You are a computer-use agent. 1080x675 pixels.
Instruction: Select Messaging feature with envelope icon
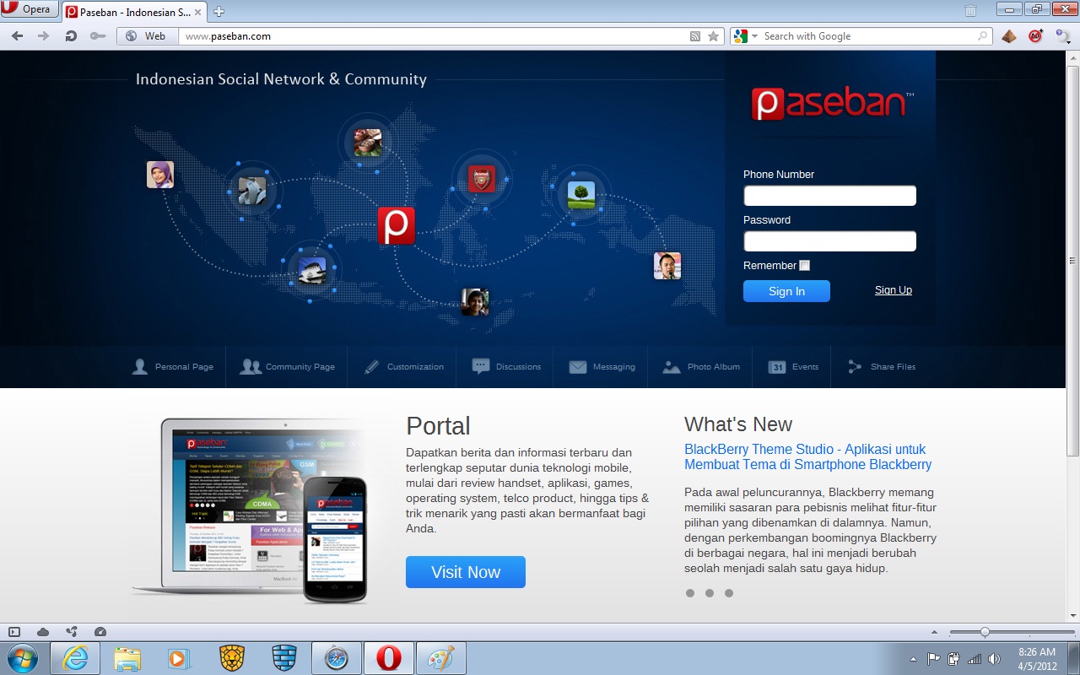click(602, 367)
